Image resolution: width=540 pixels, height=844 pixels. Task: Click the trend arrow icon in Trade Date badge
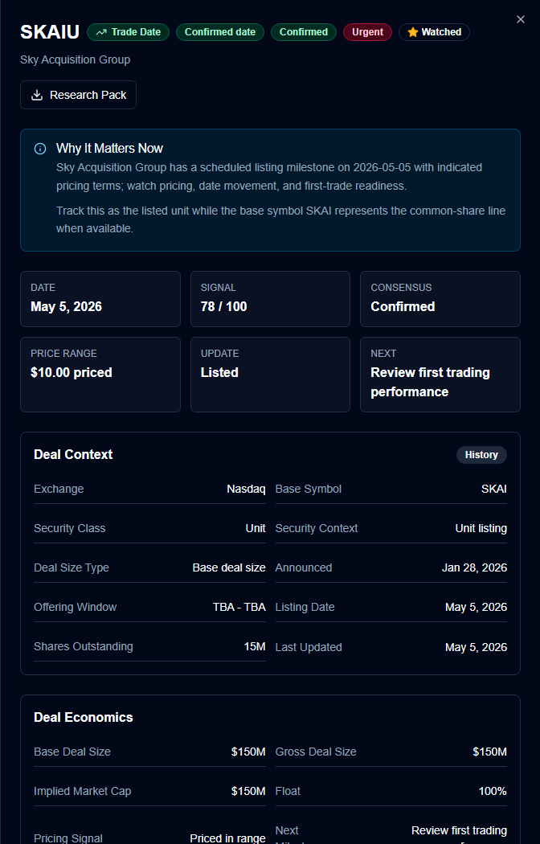click(101, 32)
